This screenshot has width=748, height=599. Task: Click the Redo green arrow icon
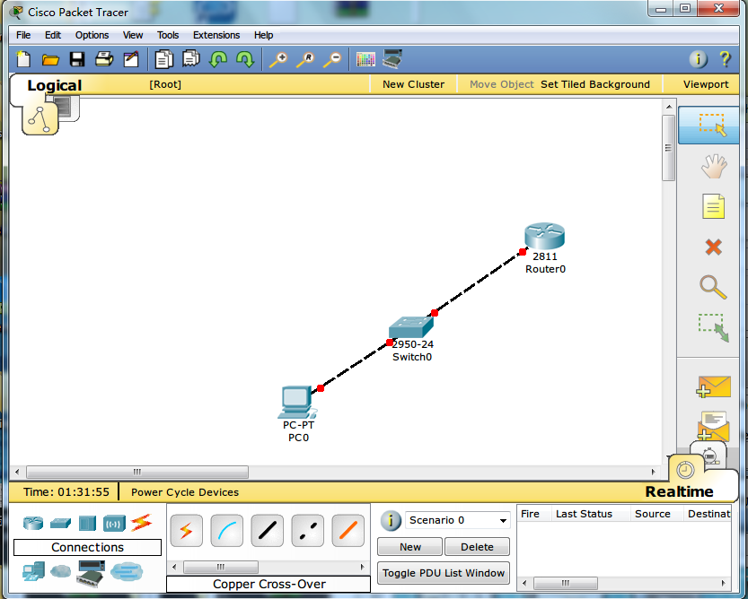[245, 59]
